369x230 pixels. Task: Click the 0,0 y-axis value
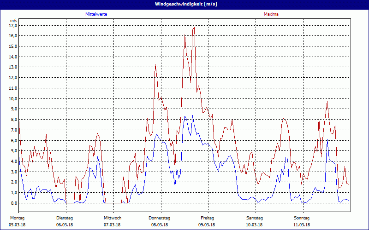point(13,203)
